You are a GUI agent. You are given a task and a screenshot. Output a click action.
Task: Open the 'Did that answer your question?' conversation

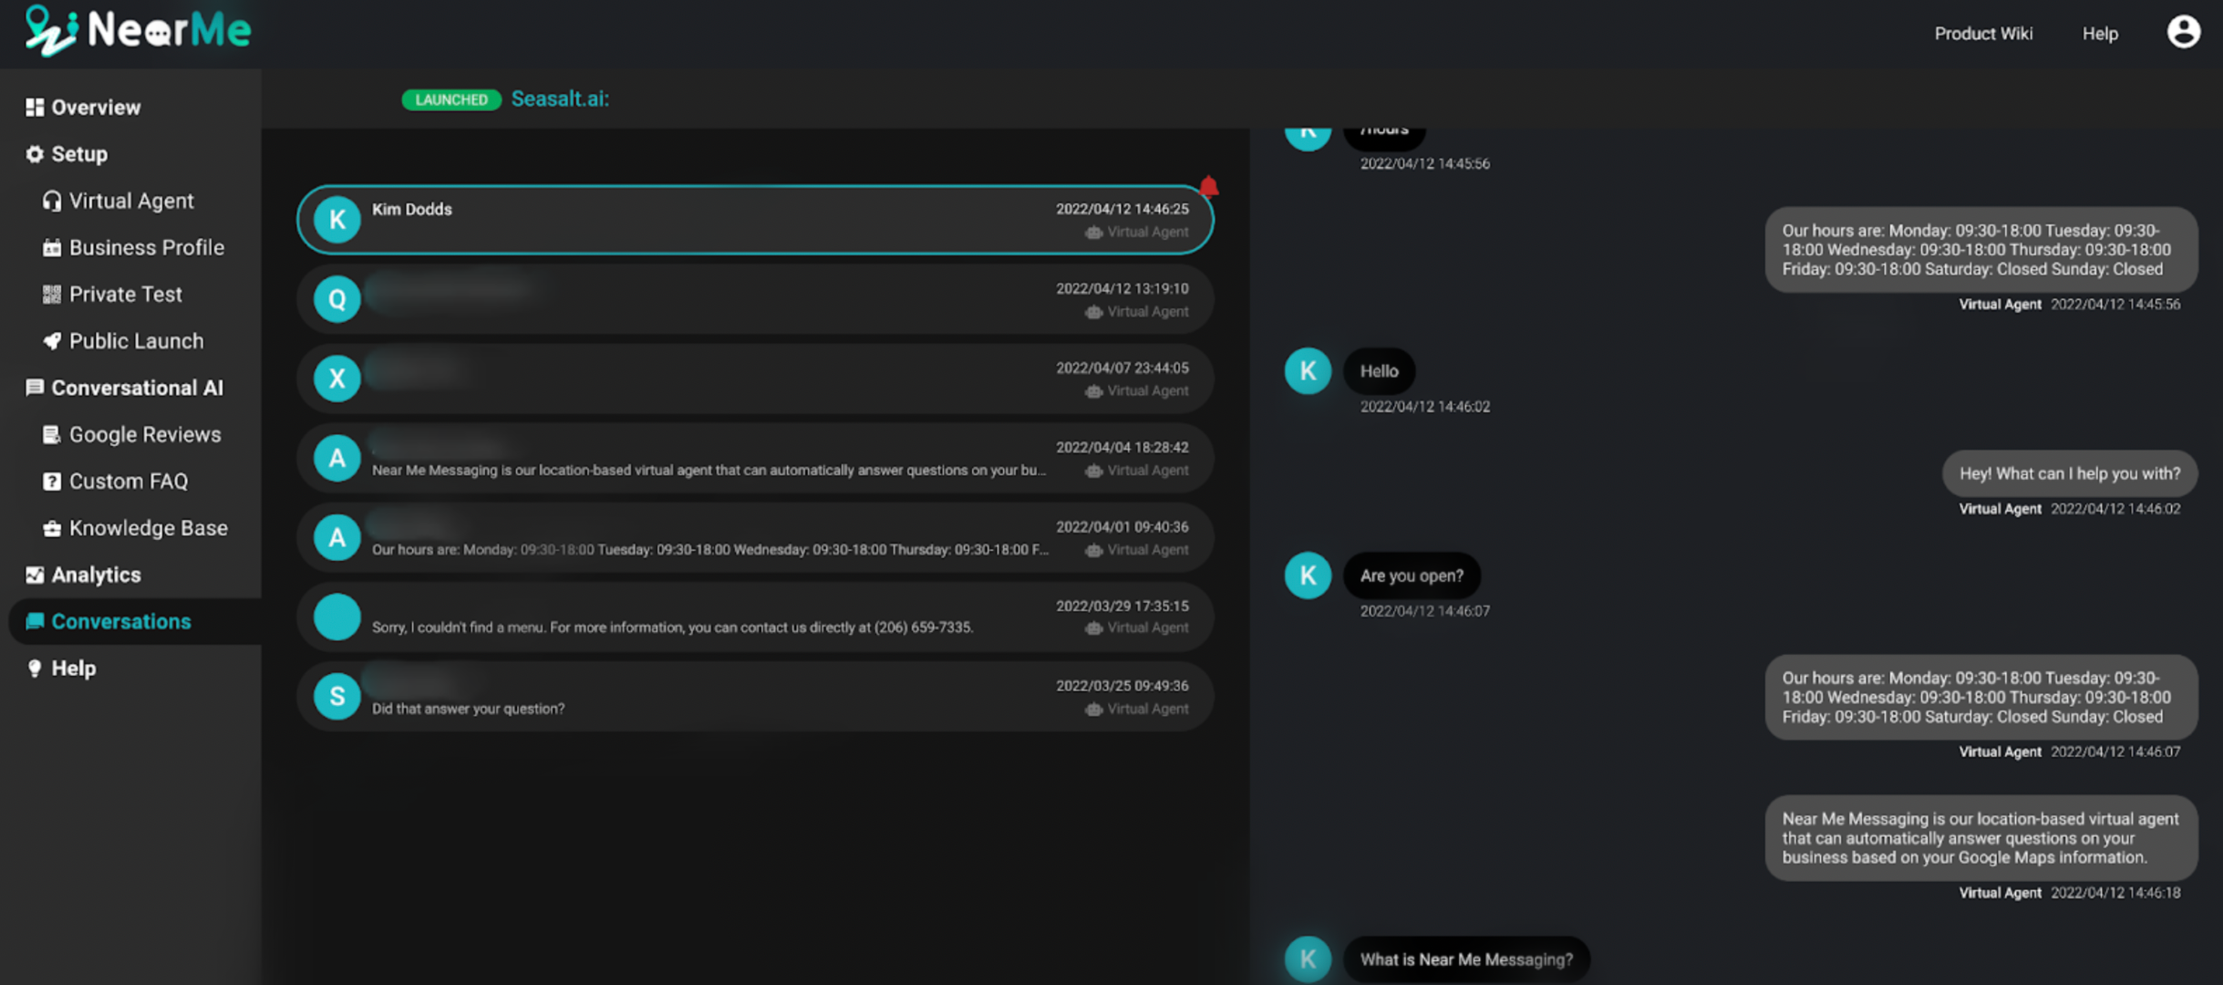[755, 696]
